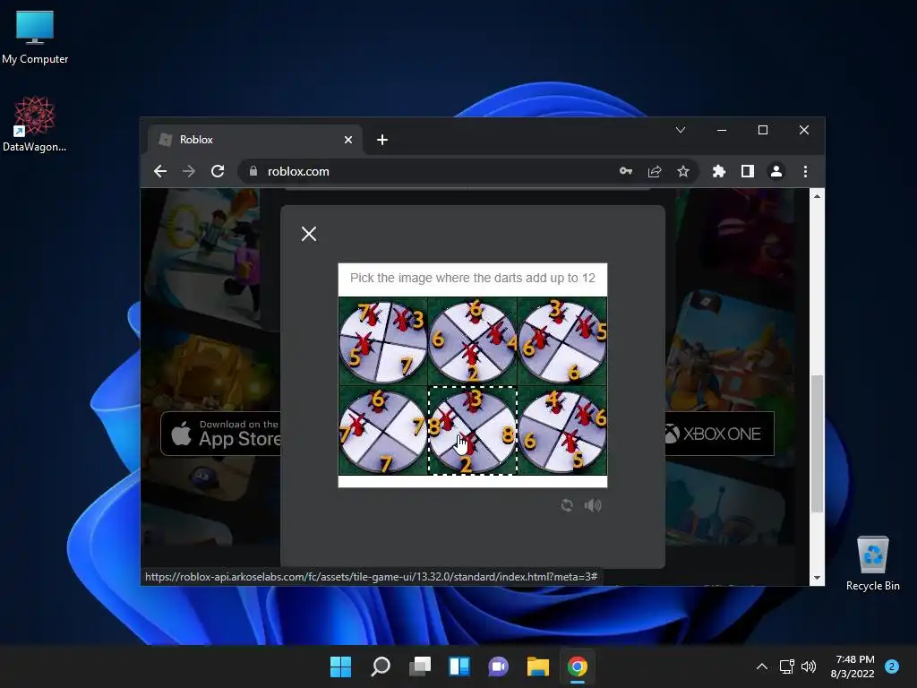This screenshot has width=917, height=688.
Task: View site info via the lock icon
Action: coord(253,171)
